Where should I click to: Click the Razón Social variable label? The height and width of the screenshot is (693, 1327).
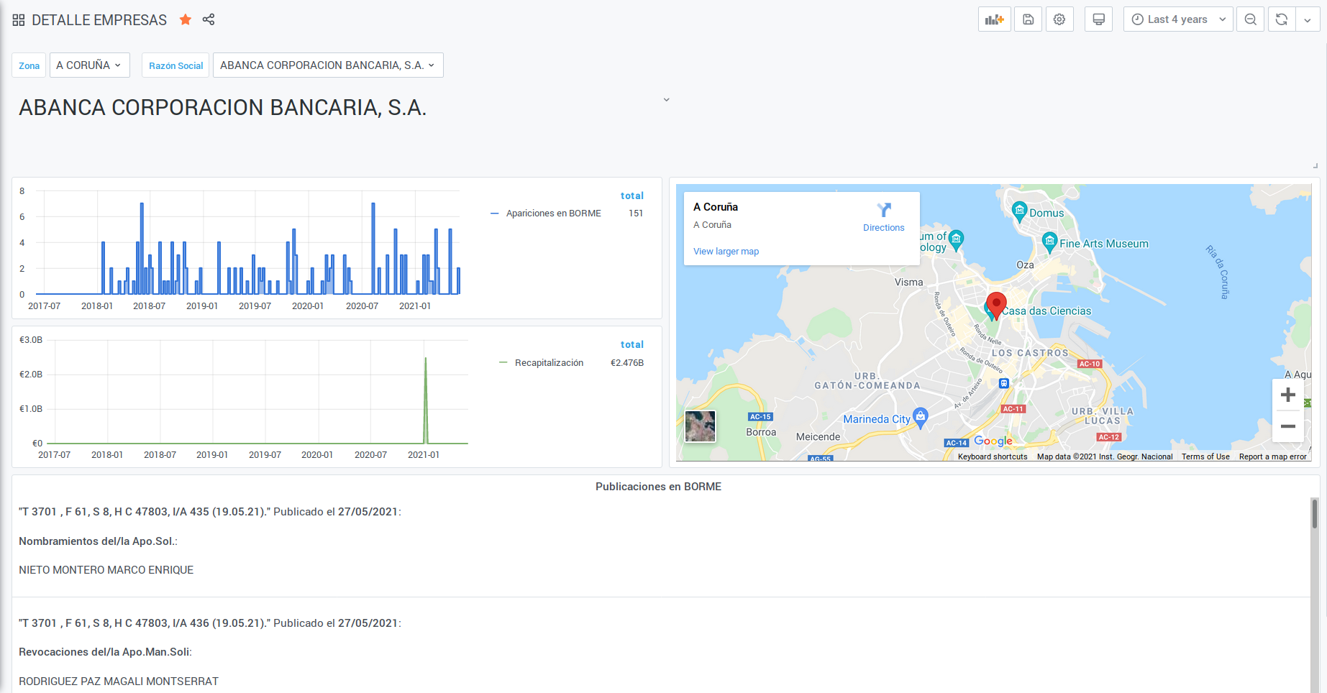[x=175, y=65]
